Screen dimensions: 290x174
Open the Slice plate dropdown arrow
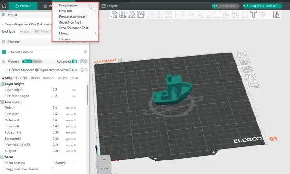pyautogui.click(x=214, y=6)
